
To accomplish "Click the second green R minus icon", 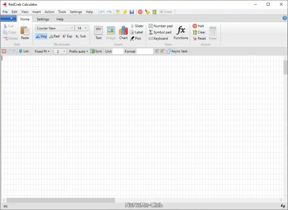I will point(162,51).
